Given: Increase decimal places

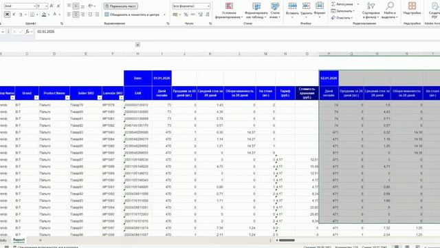Looking at the screenshot, I should [200, 14].
